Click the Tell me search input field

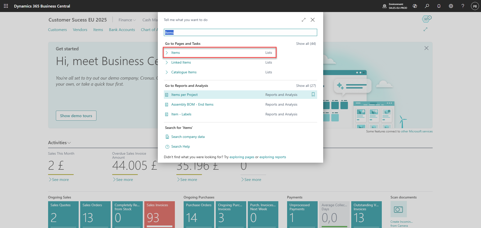241,33
